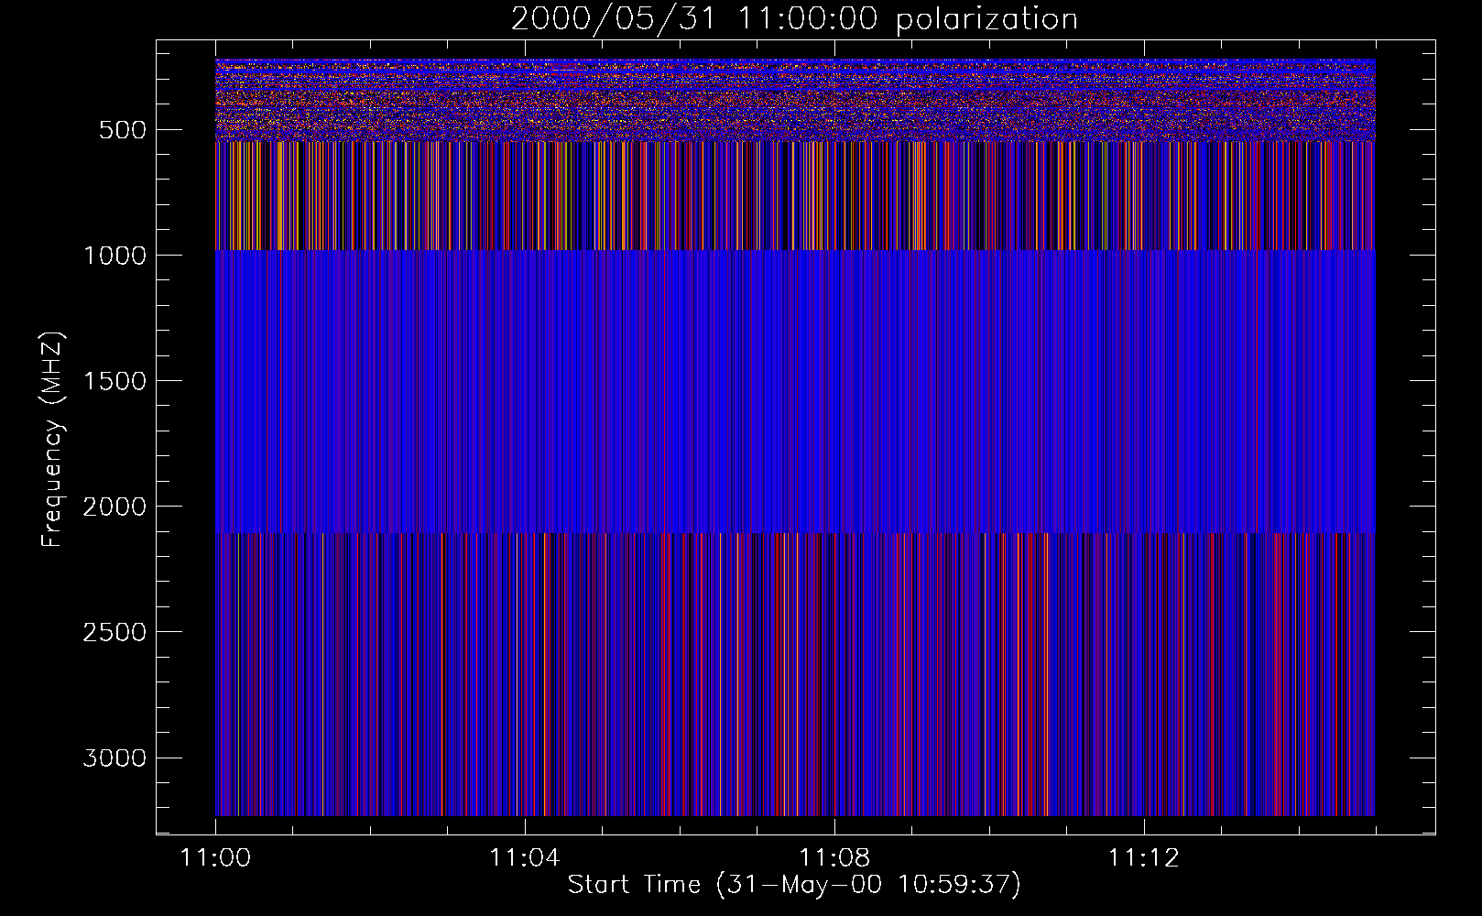The image size is (1482, 916).
Task: Click the 3000 frequency tick label
Action: pyautogui.click(x=114, y=758)
